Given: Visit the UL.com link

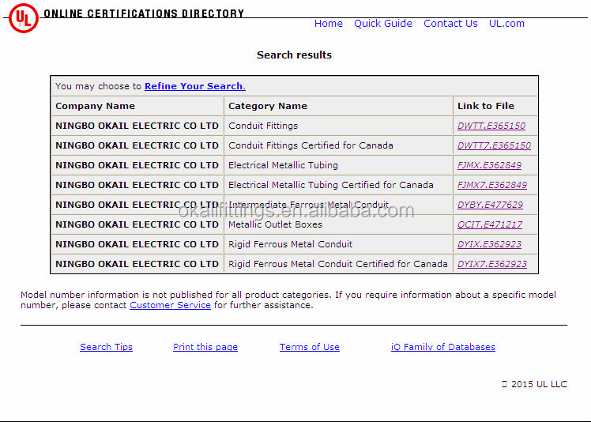Looking at the screenshot, I should [506, 24].
